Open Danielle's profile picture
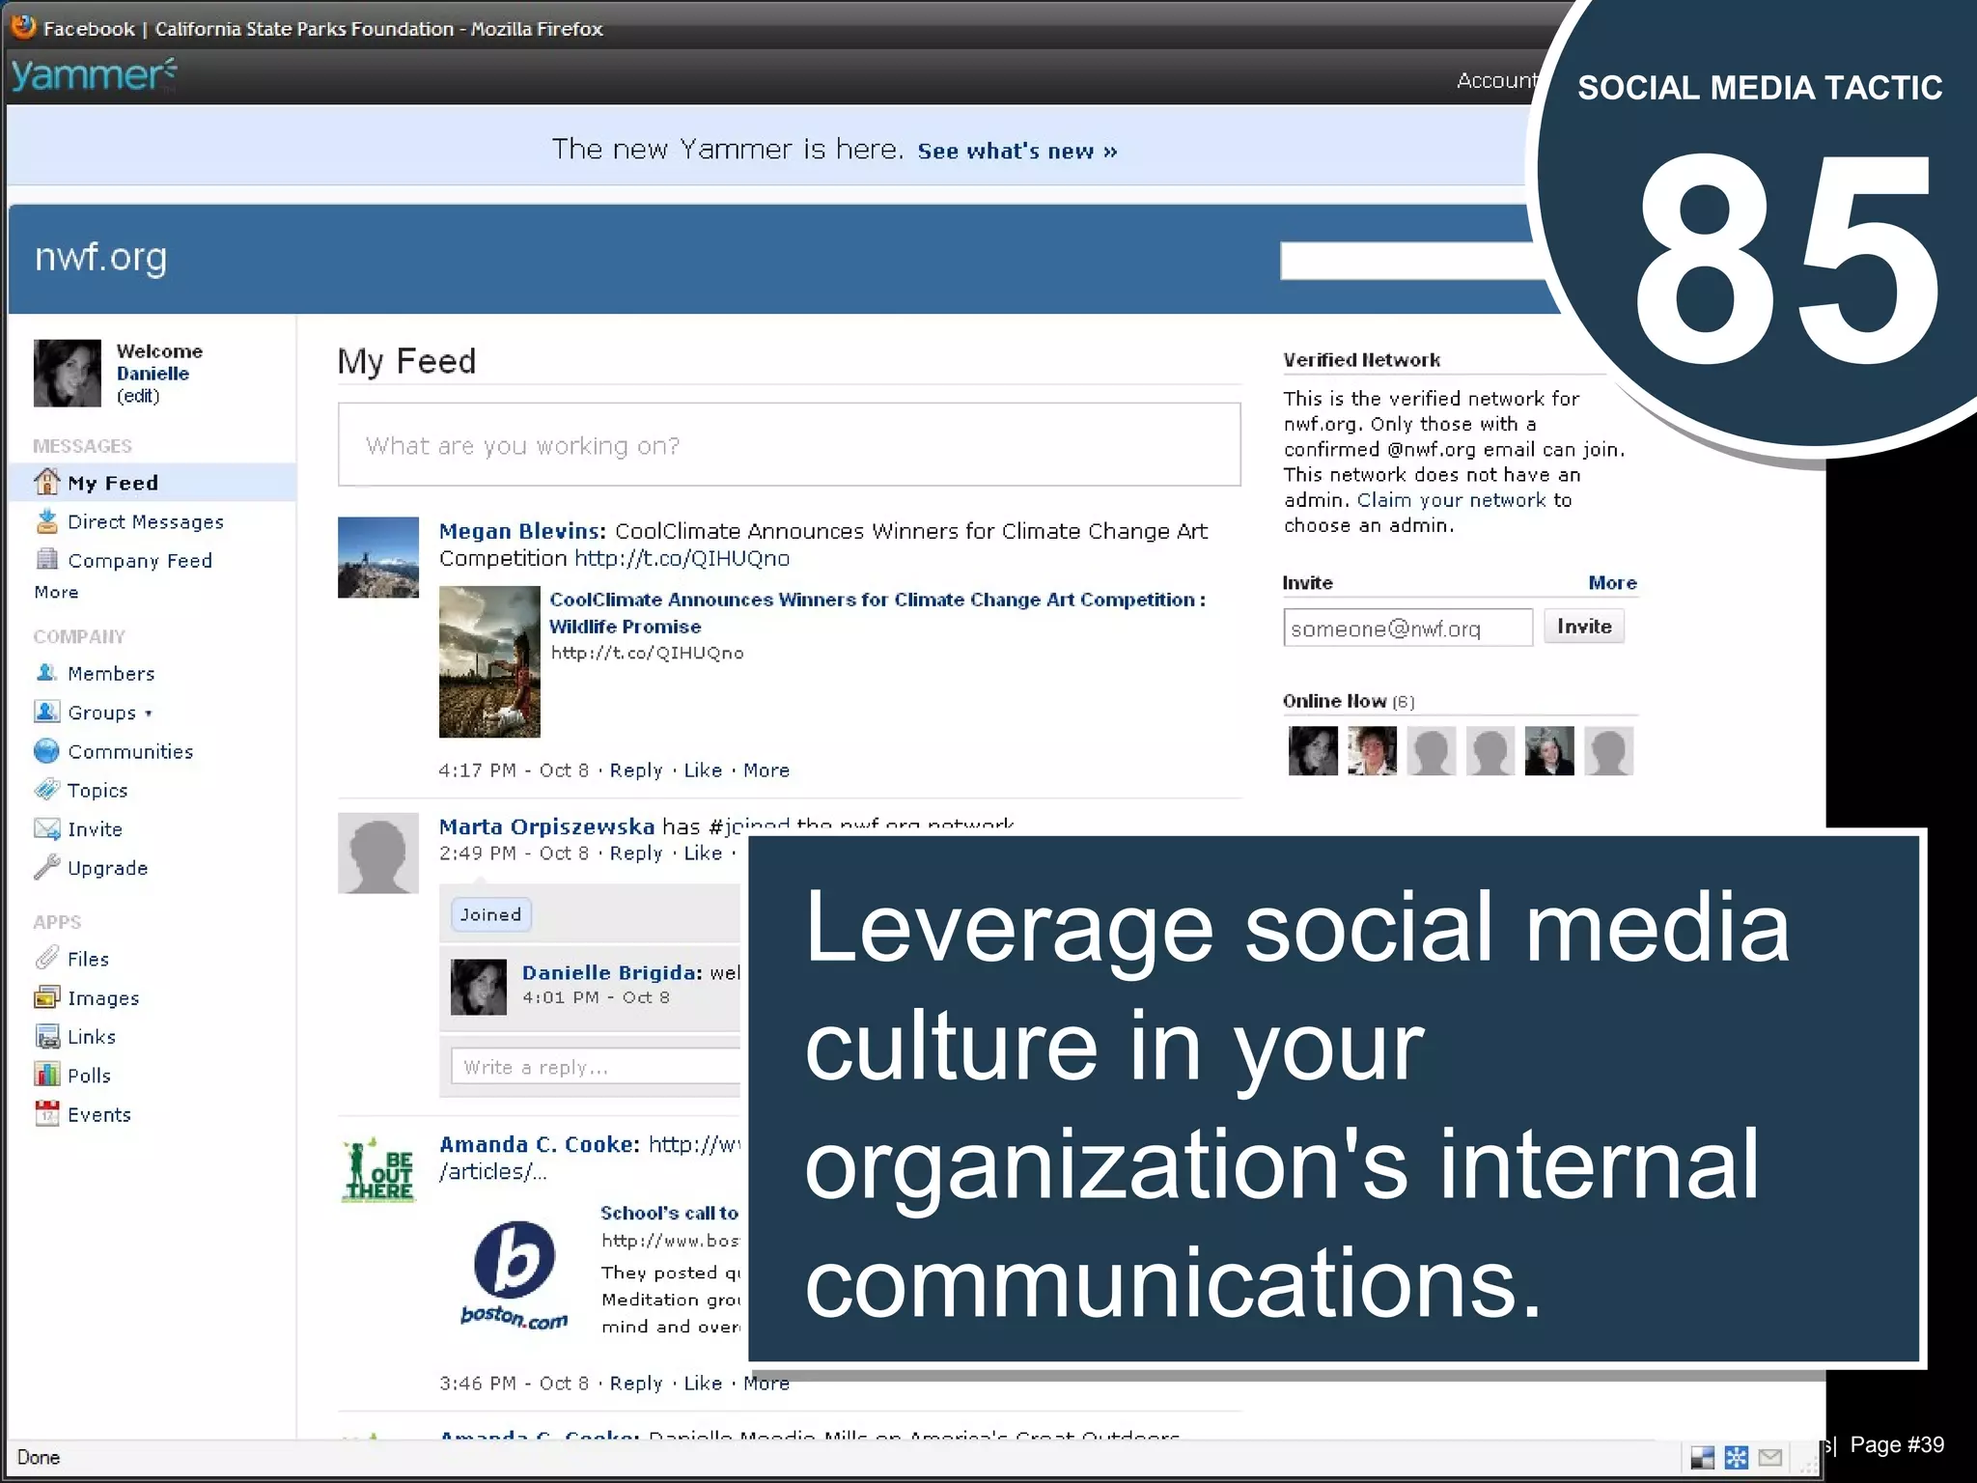 click(67, 373)
